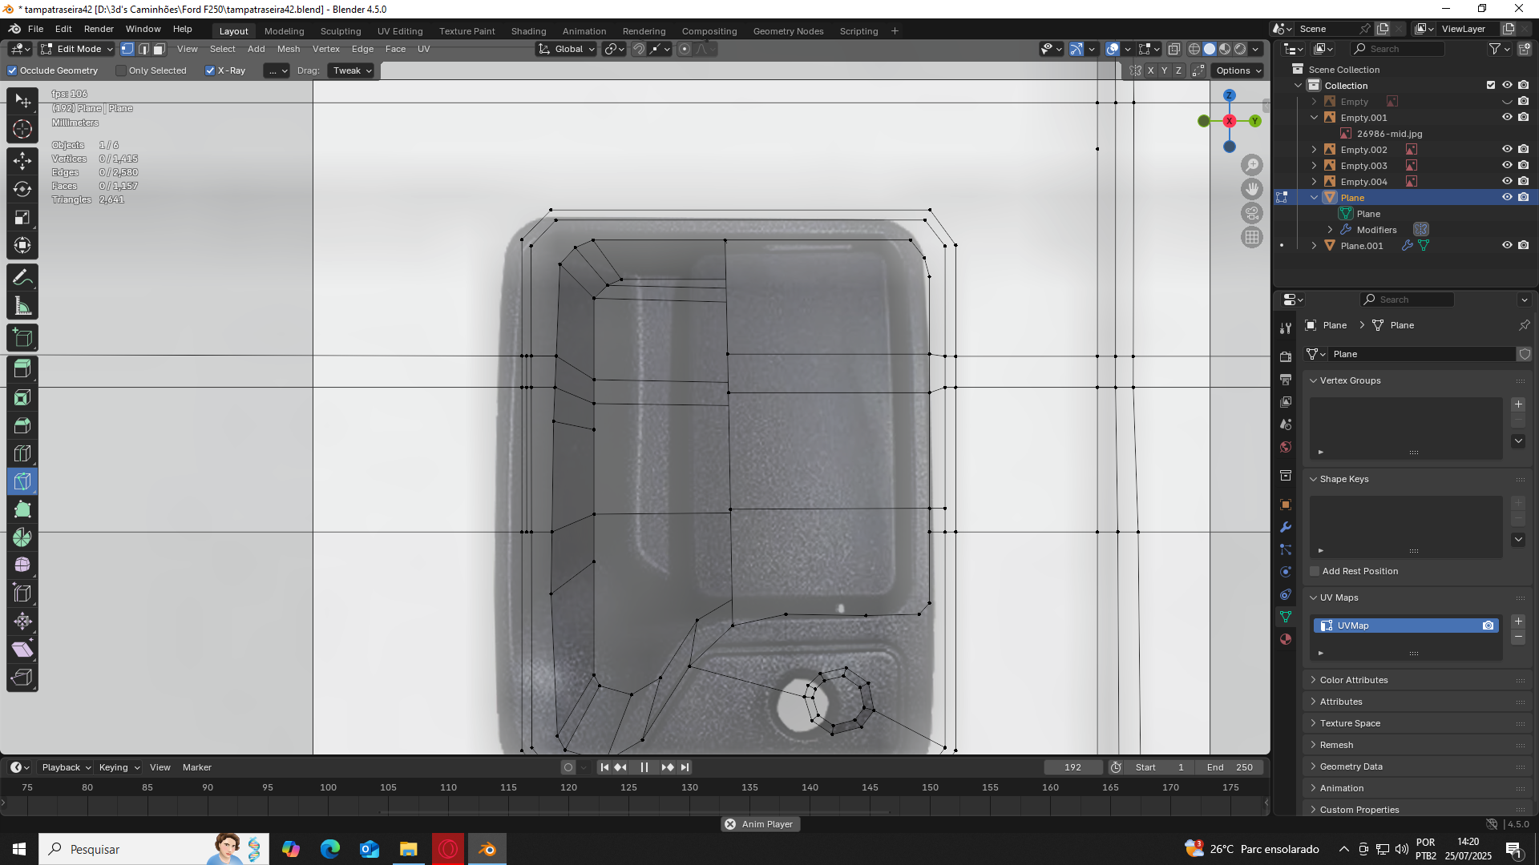Hide Empty.002 using its eye icon
Viewport: 1539px width, 865px height.
pos(1507,150)
